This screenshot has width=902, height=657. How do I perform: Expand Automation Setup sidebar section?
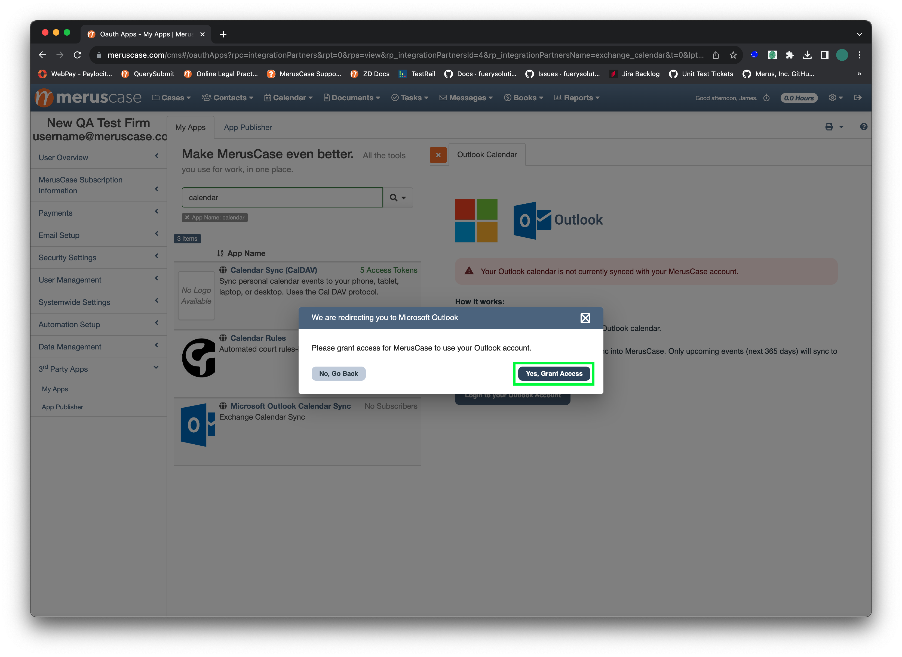pos(98,324)
